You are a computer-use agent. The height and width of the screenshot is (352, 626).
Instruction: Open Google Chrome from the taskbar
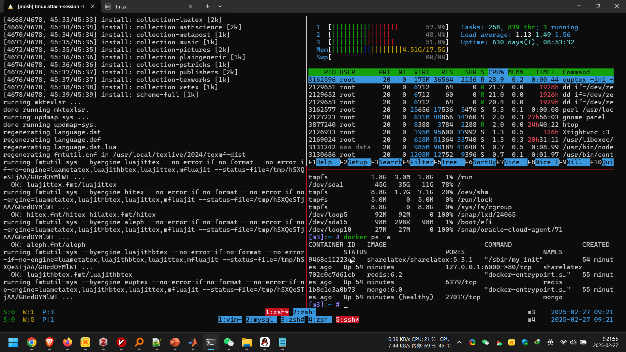32,342
